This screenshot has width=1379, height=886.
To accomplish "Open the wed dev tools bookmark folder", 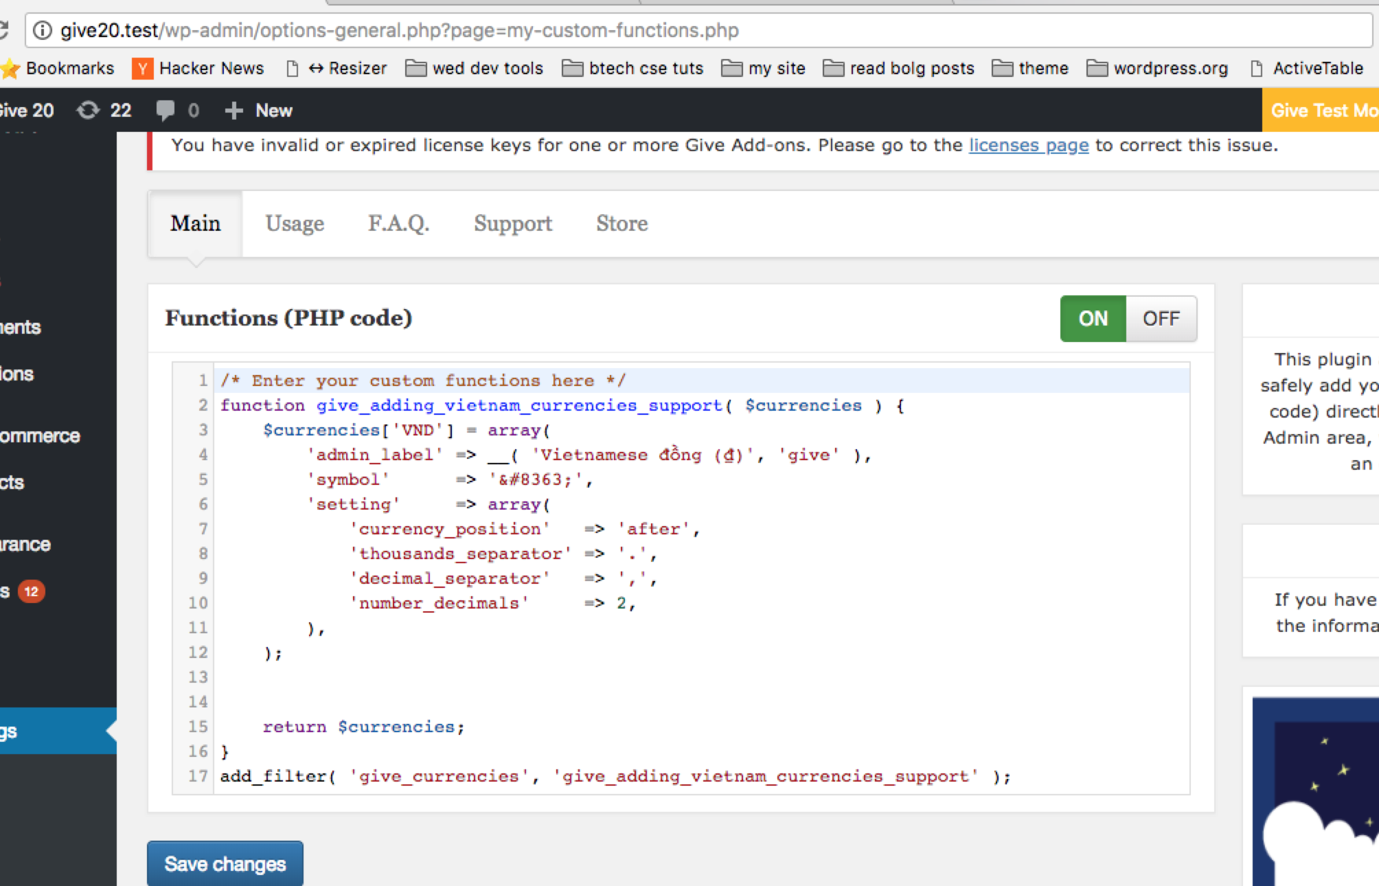I will coord(474,69).
